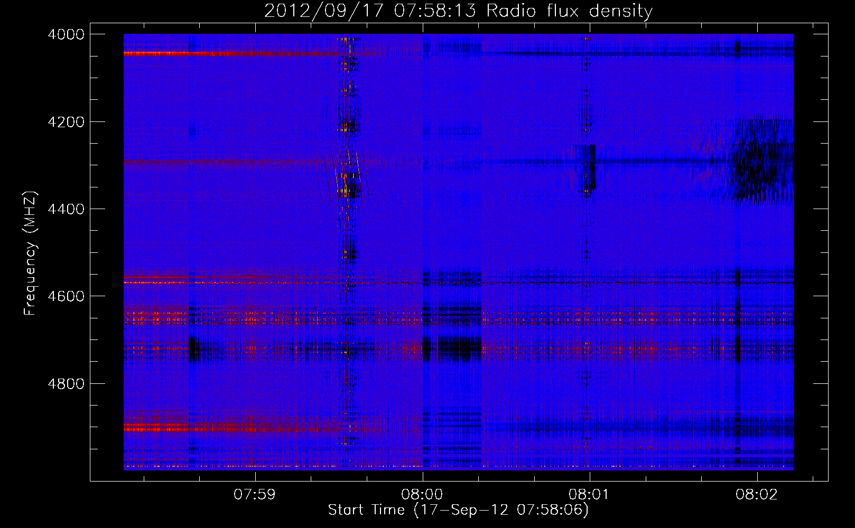Select the 4400 frequency tick label
Screen dimensions: 855x528
(x=66, y=209)
